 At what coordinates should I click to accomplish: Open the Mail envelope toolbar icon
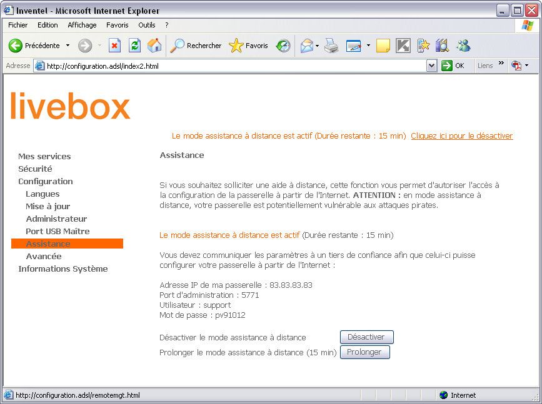tap(306, 46)
